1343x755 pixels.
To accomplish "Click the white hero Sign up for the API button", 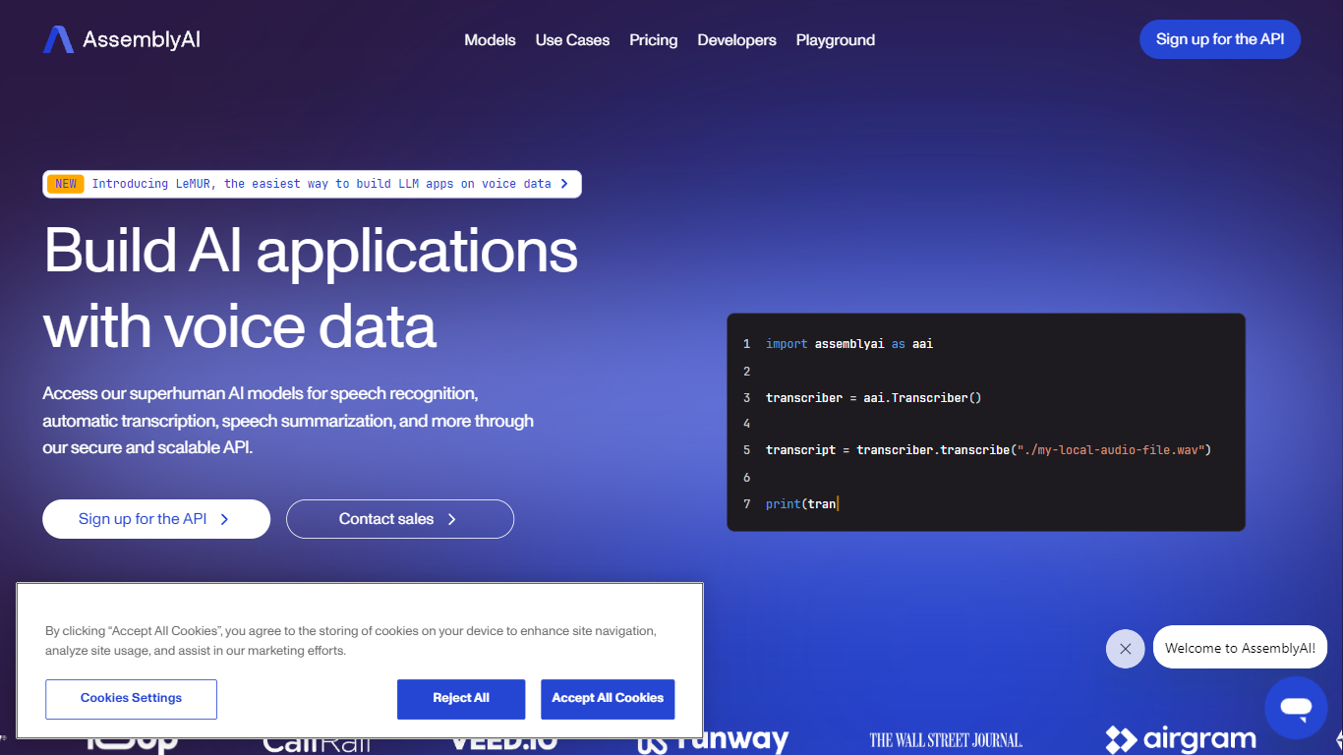I will click(x=155, y=519).
